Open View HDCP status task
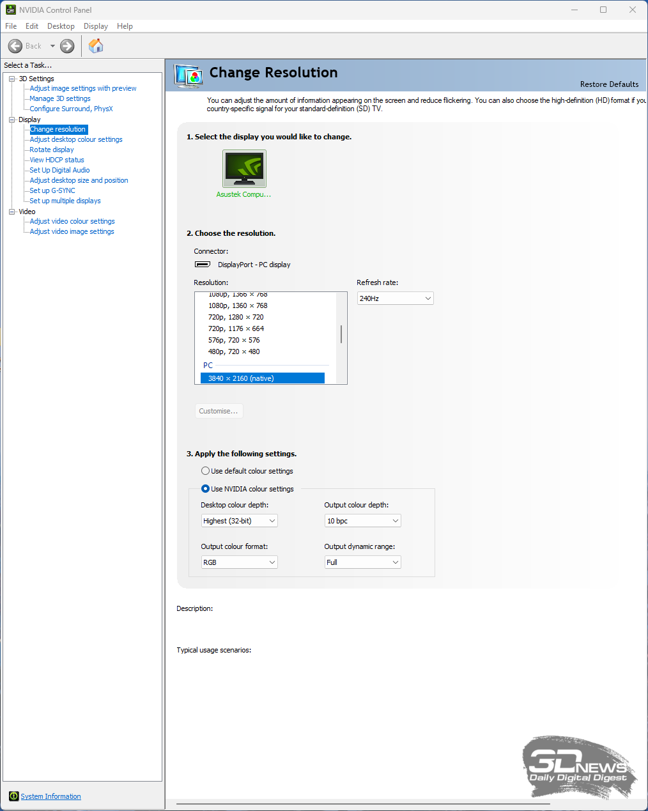This screenshot has height=811, width=648. tap(57, 160)
